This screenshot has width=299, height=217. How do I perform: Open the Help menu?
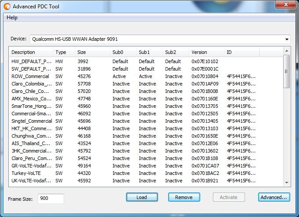click(x=12, y=18)
